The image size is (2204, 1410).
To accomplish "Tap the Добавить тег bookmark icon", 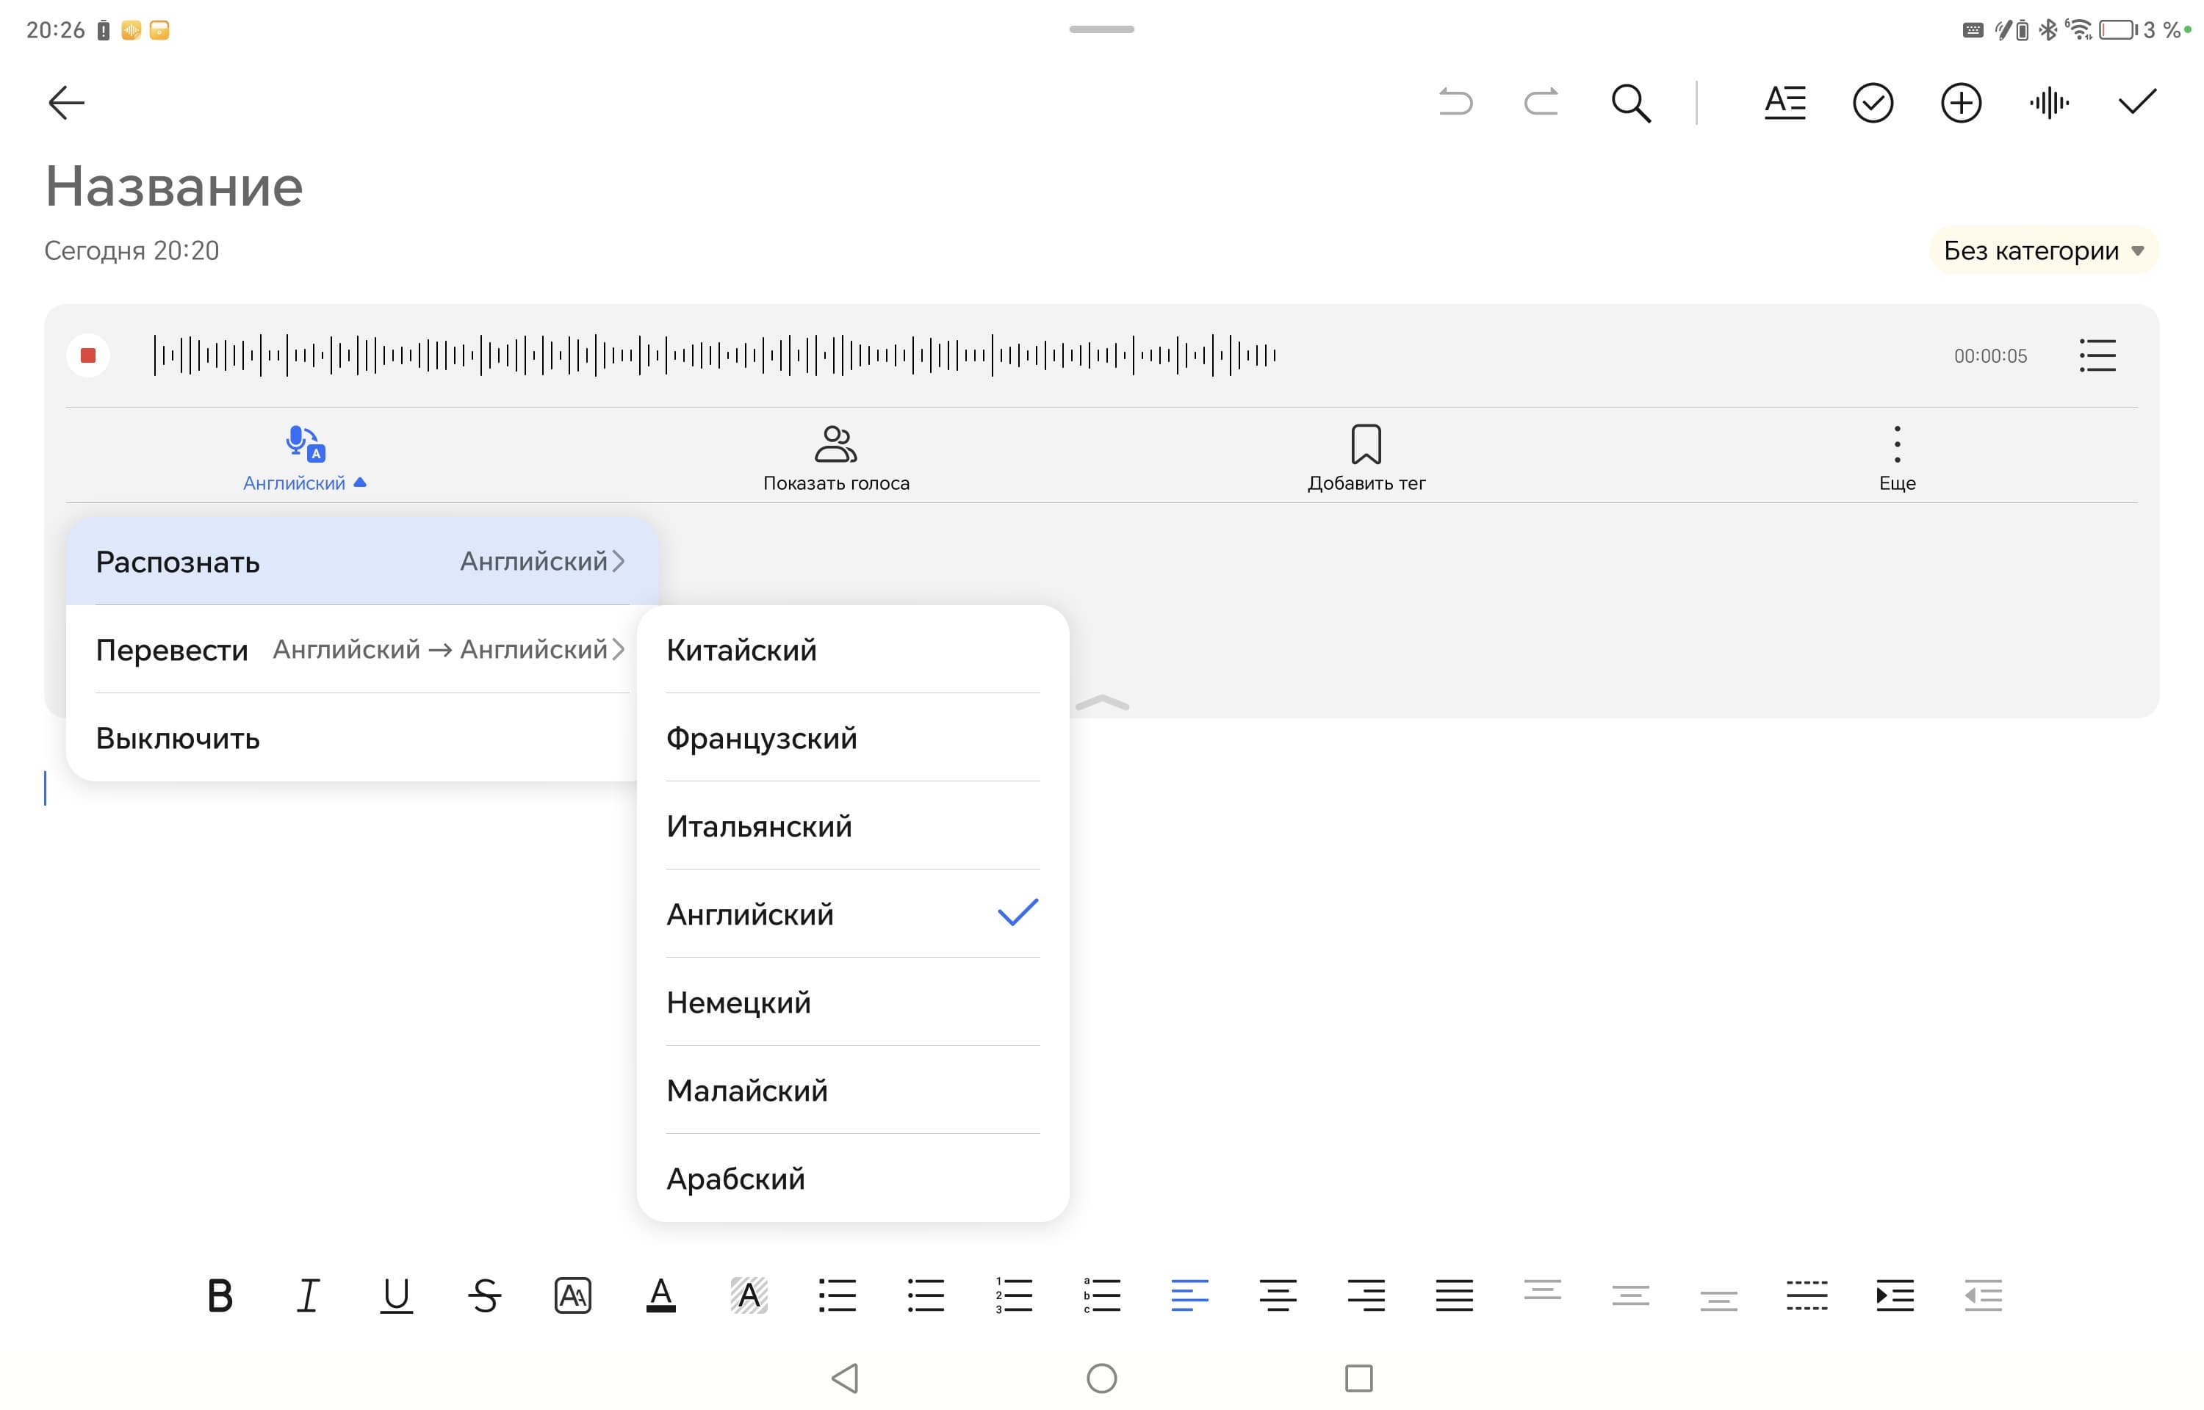I will coord(1365,445).
